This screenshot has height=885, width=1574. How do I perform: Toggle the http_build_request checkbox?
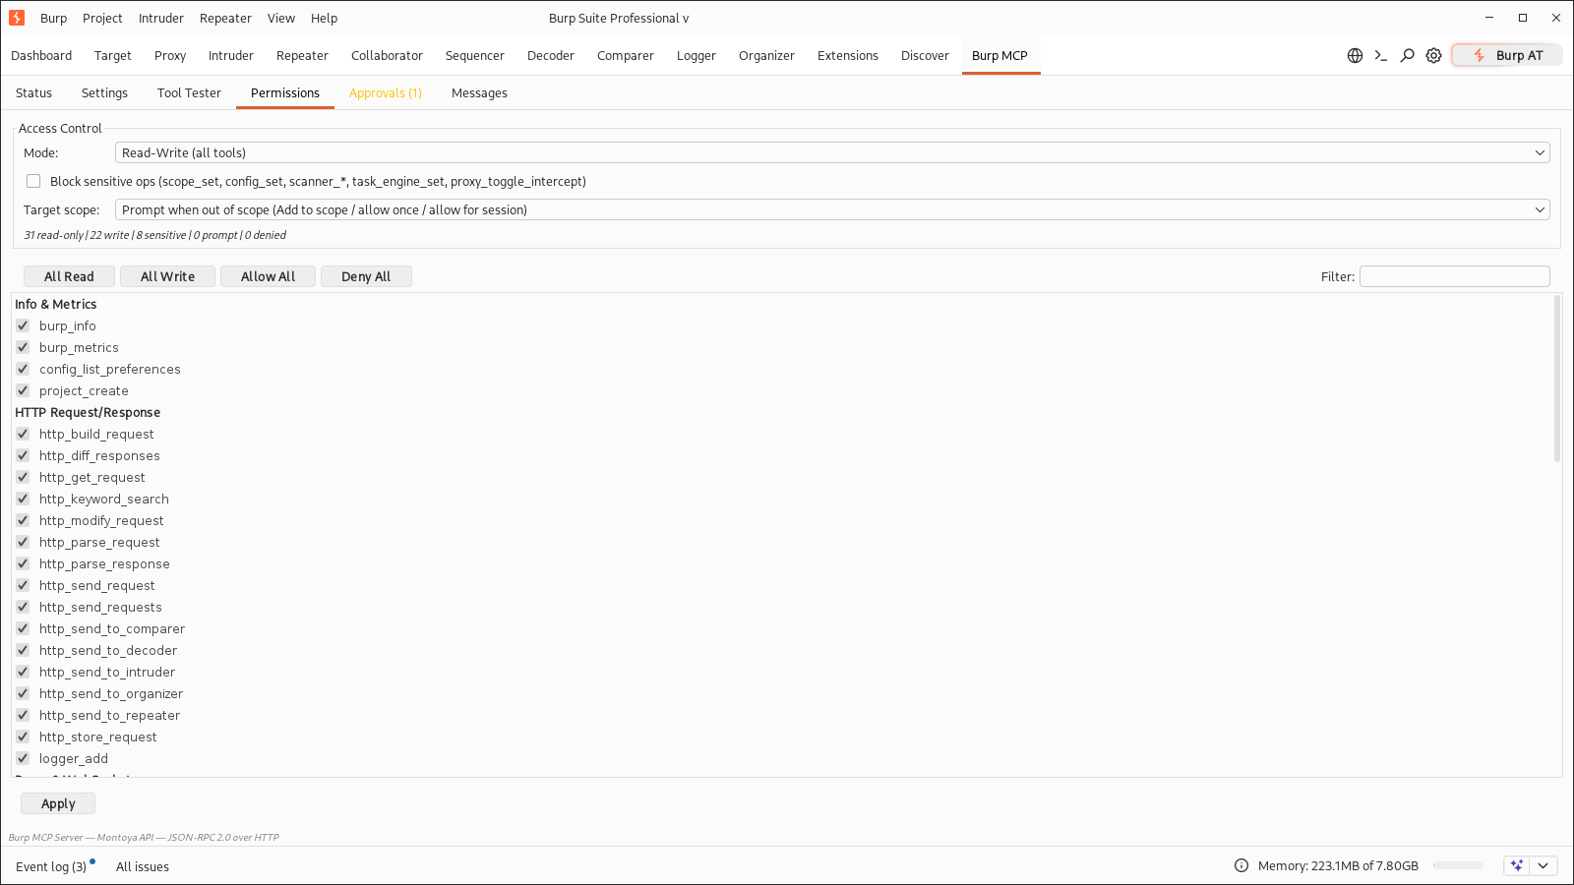point(23,434)
